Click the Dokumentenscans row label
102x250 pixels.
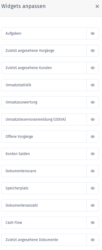coord(21,171)
